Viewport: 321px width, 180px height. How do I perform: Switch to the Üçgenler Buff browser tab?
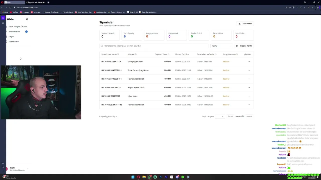pos(36,2)
